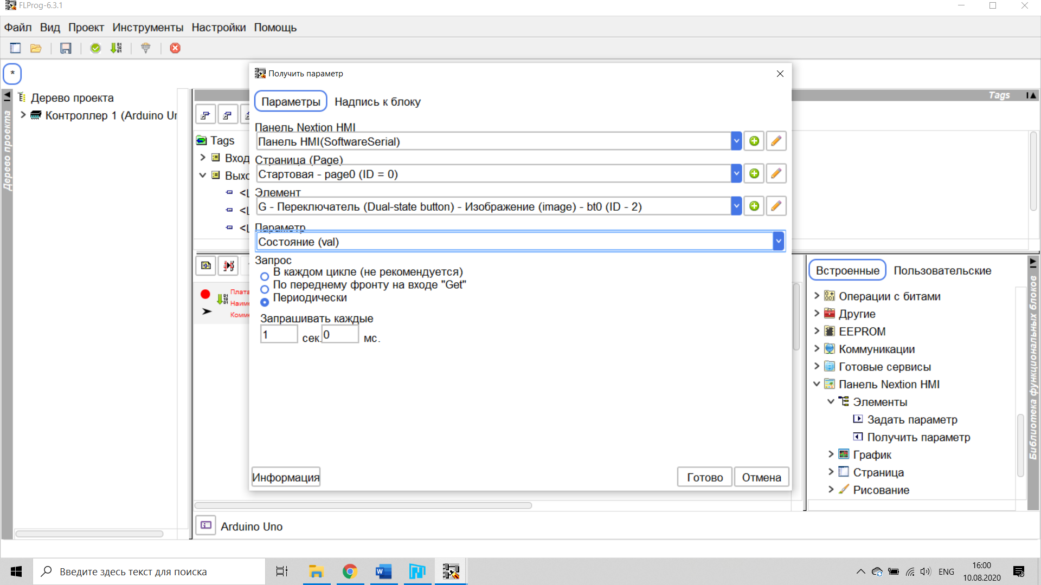Expand the EEPROM library folder
This screenshot has height=585, width=1041.
(x=817, y=331)
